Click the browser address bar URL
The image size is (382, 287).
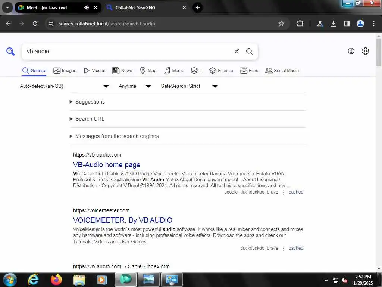(x=107, y=24)
